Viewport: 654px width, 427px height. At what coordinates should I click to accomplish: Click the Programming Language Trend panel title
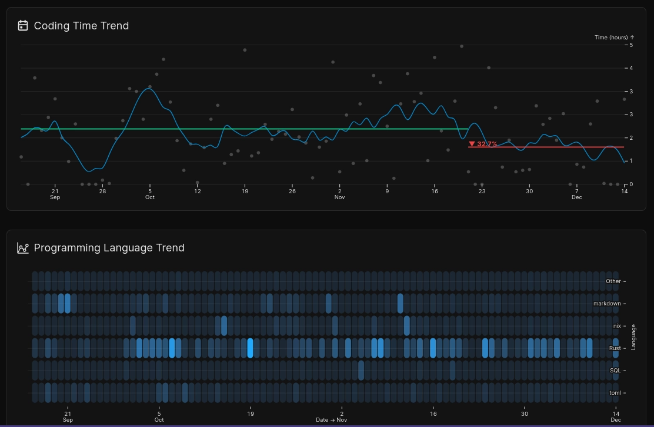(x=109, y=248)
